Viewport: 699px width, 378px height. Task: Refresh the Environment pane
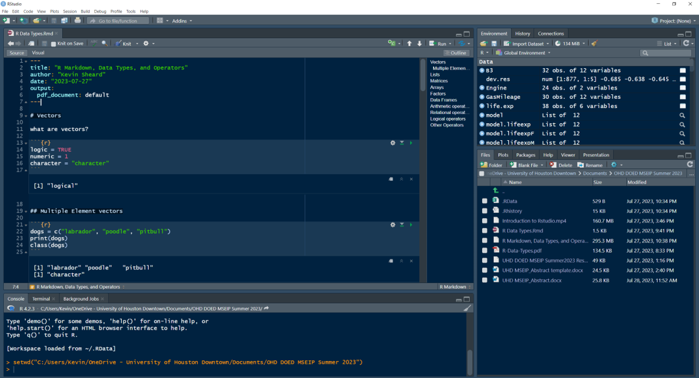pos(686,43)
